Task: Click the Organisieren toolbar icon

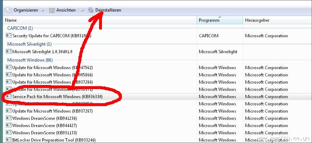Action: [x=9, y=10]
